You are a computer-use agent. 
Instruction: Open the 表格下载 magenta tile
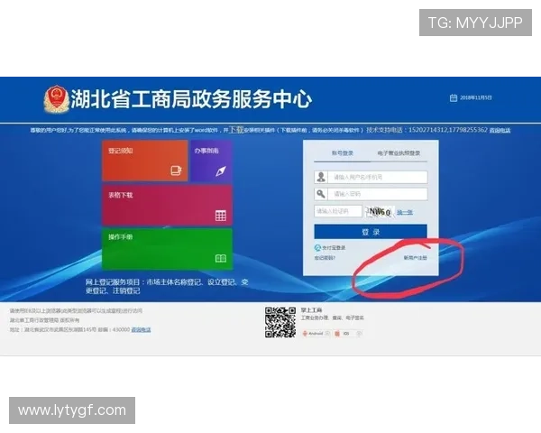[167, 205]
